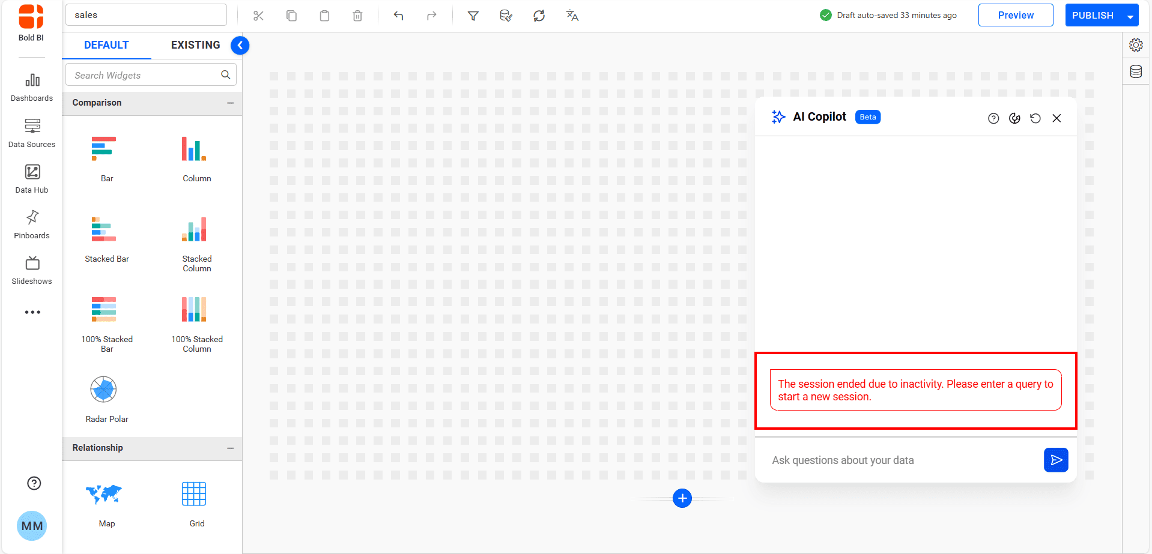1152x554 pixels.
Task: Collapse the Relationship widget category
Action: (x=230, y=448)
